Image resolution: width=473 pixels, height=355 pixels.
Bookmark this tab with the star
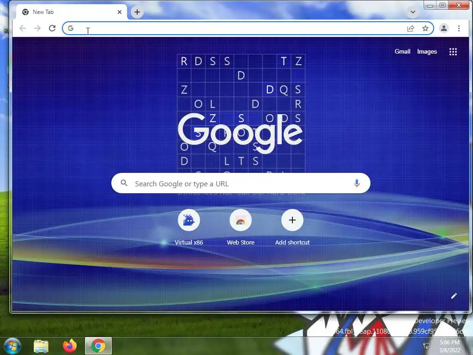click(425, 28)
